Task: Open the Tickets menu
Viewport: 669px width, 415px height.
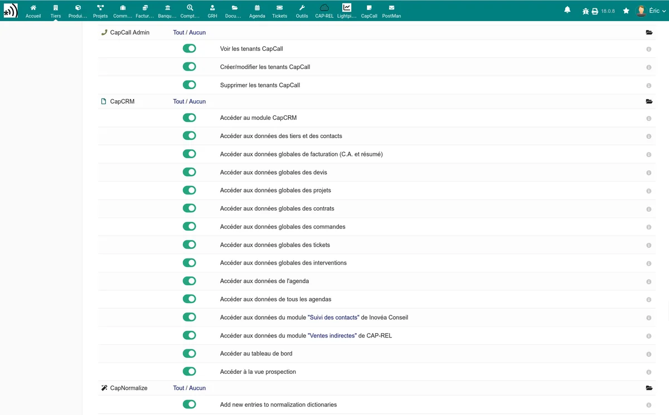Action: coord(279,11)
